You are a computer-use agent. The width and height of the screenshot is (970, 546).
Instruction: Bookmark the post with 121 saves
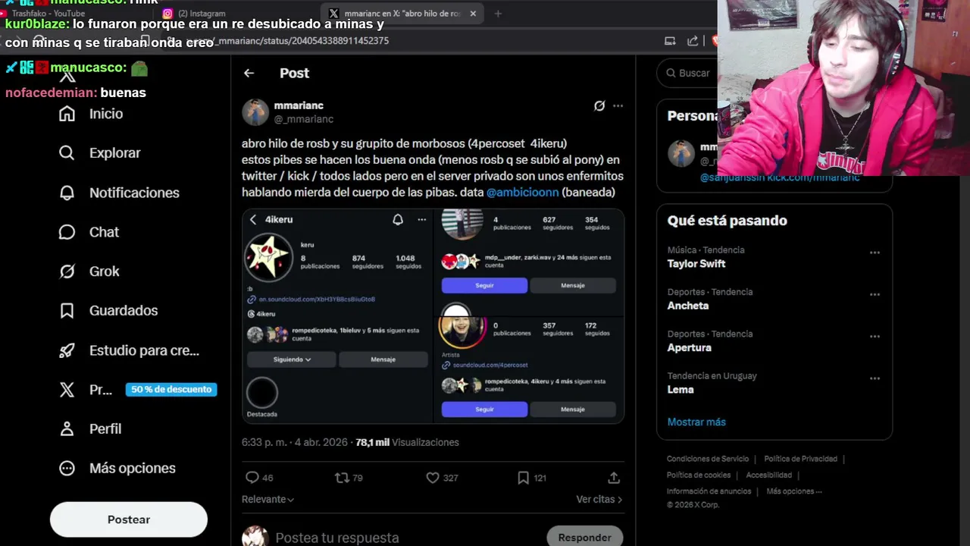523,478
